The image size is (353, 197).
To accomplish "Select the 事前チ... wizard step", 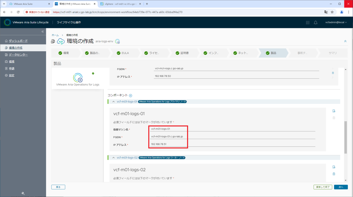I will tap(303, 53).
